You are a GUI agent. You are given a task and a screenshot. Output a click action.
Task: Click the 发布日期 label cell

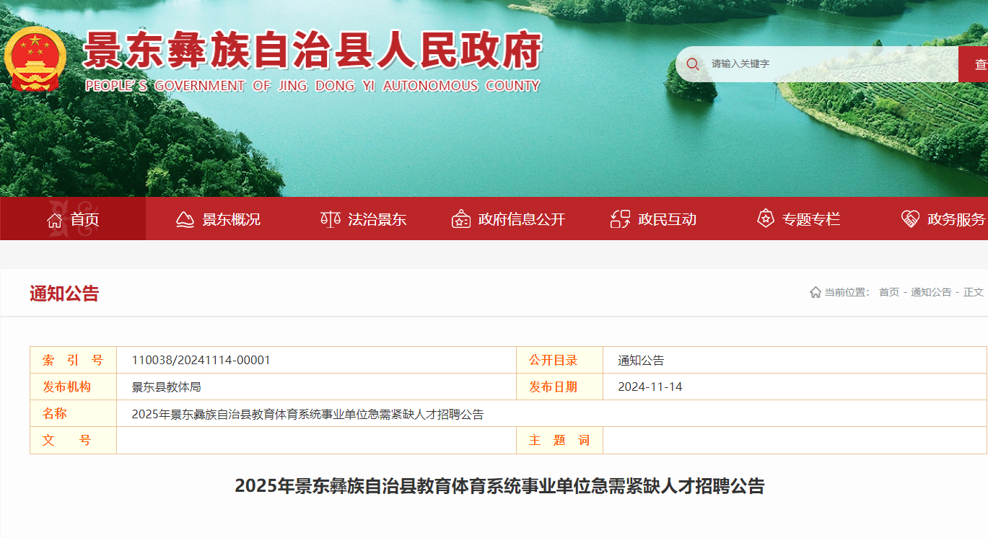click(559, 387)
